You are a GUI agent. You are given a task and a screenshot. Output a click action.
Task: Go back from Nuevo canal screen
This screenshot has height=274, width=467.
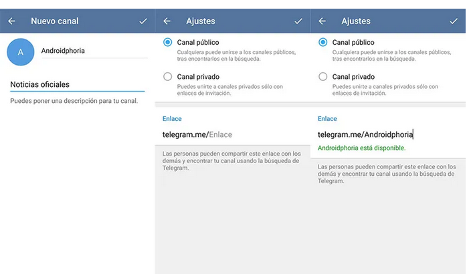pos(11,21)
